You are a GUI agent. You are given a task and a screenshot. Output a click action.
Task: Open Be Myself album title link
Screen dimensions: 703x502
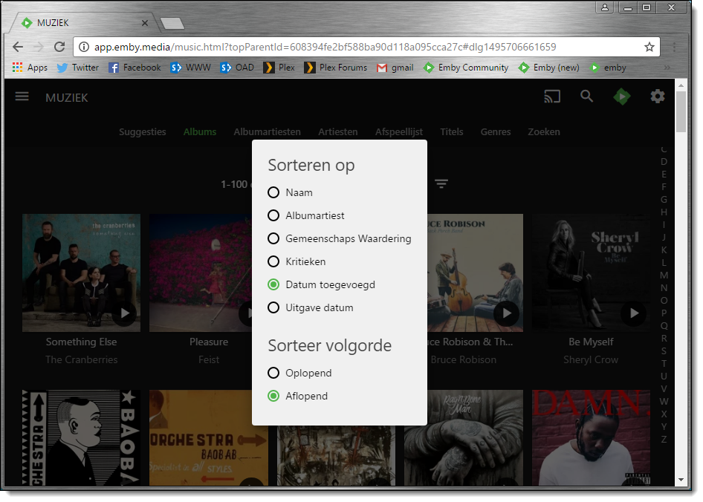591,342
